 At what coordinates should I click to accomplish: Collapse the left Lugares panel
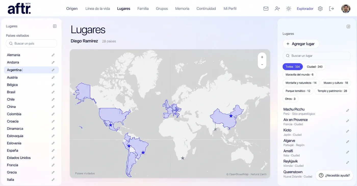pos(55,26)
